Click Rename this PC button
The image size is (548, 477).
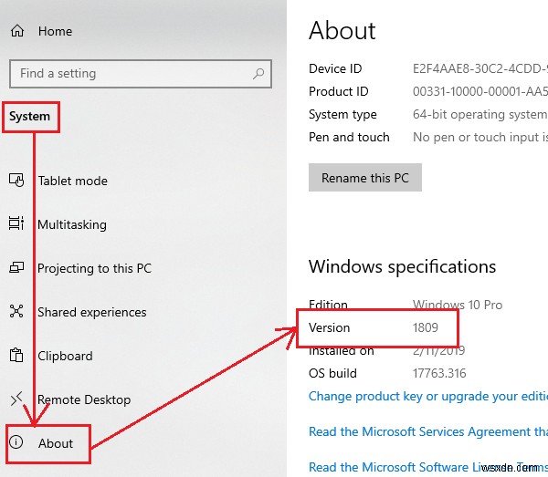(364, 177)
